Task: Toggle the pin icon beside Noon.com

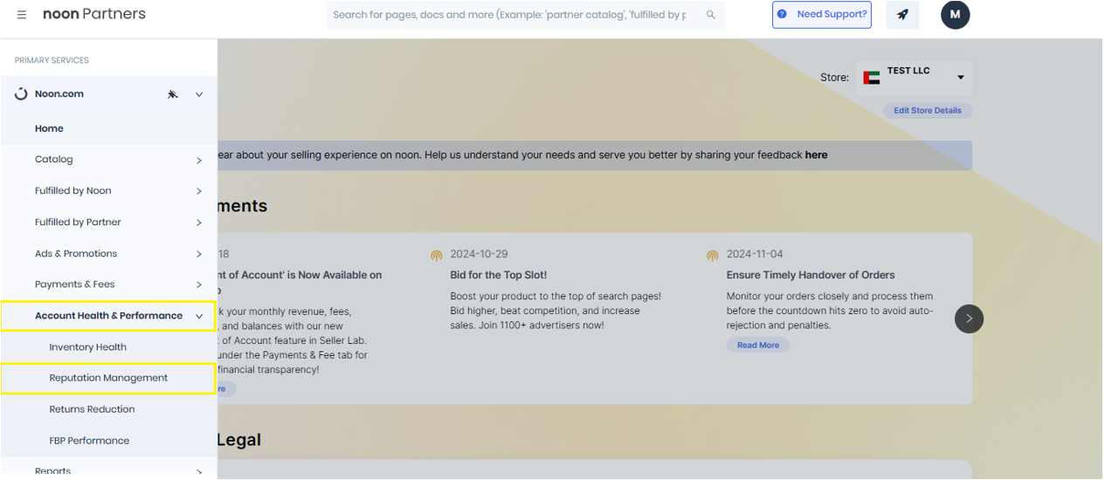Action: click(173, 94)
